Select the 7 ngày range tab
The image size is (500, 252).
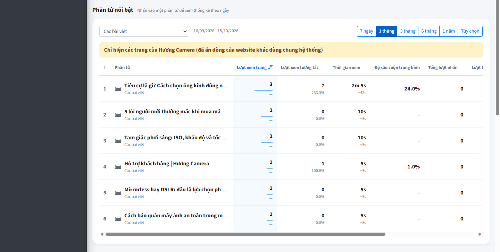pyautogui.click(x=367, y=31)
